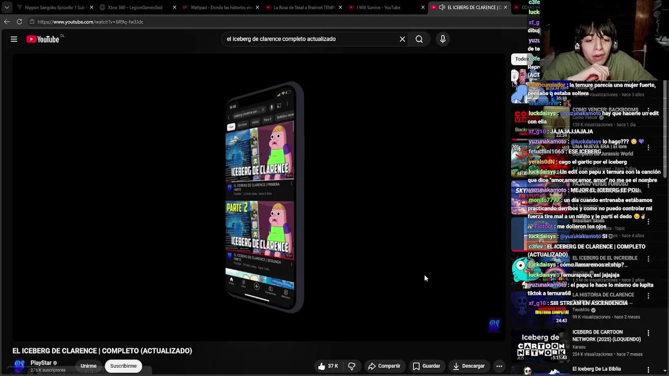Click the browser address bar URL
The height and width of the screenshot is (376, 669).
[x=90, y=22]
